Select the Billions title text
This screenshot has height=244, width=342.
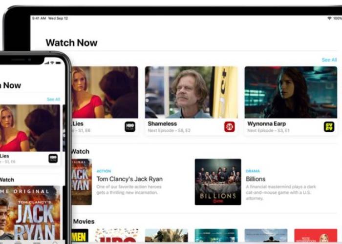tap(256, 179)
